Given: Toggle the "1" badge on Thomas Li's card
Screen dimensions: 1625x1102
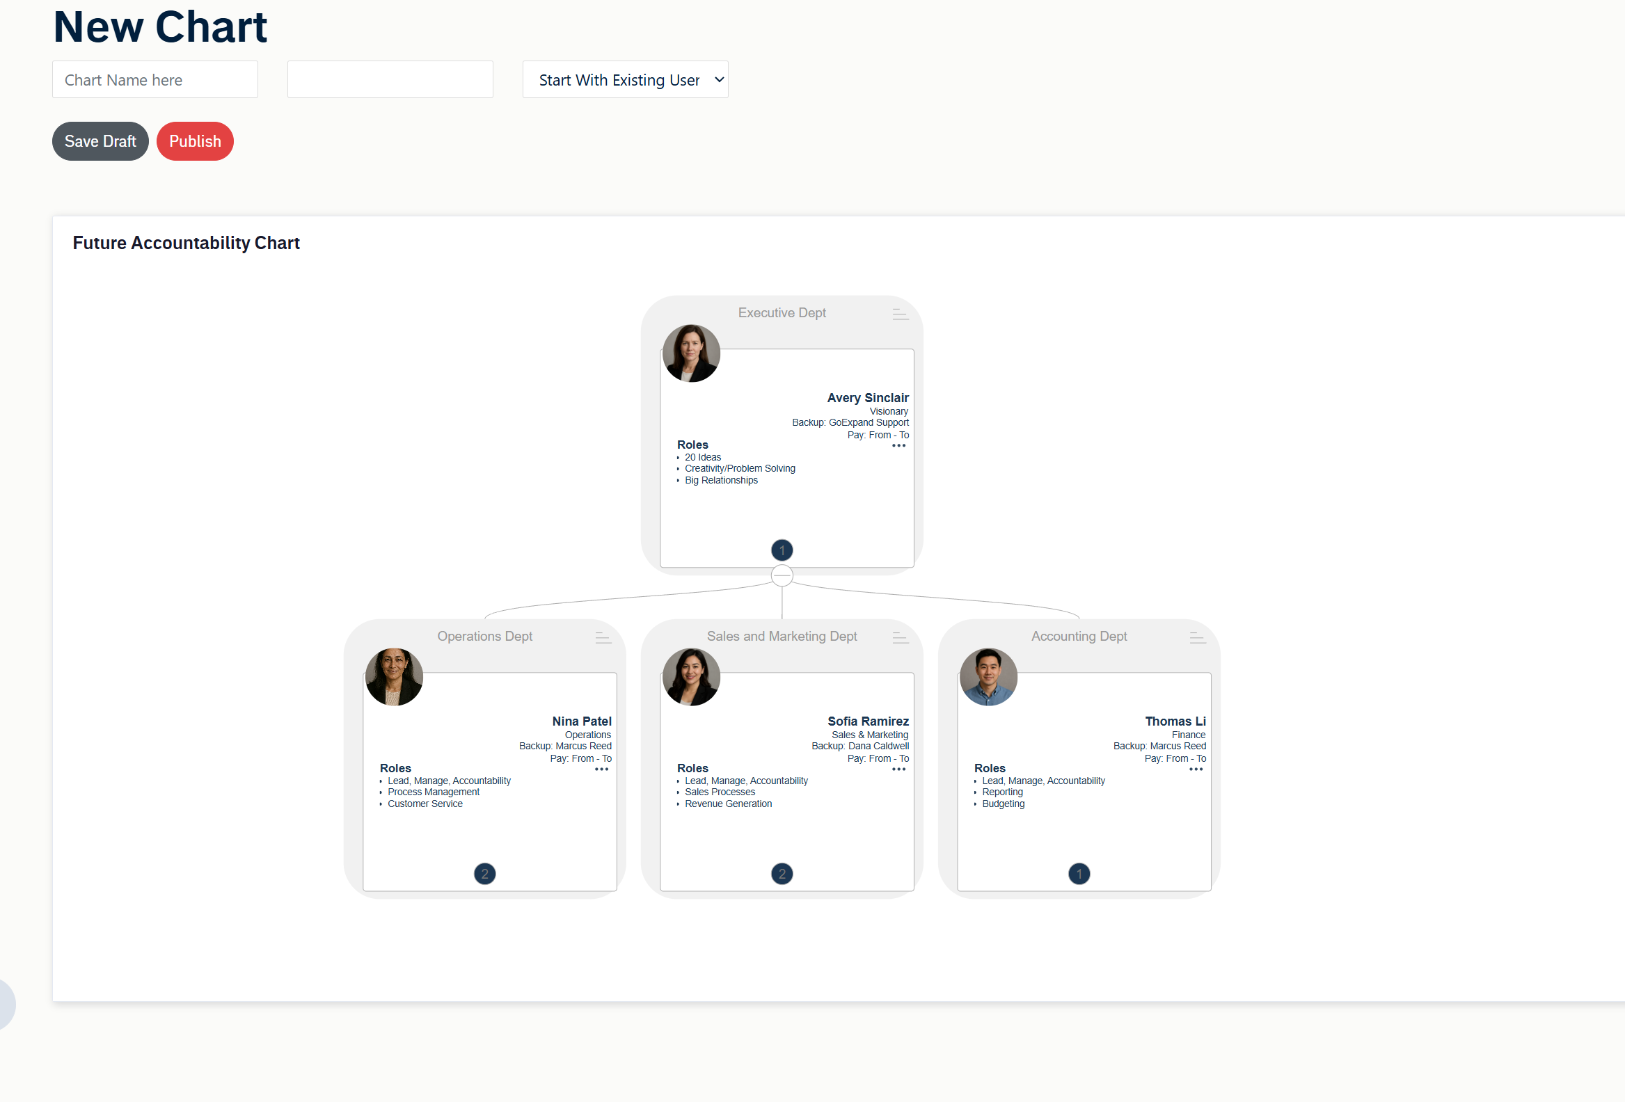Looking at the screenshot, I should (1079, 874).
